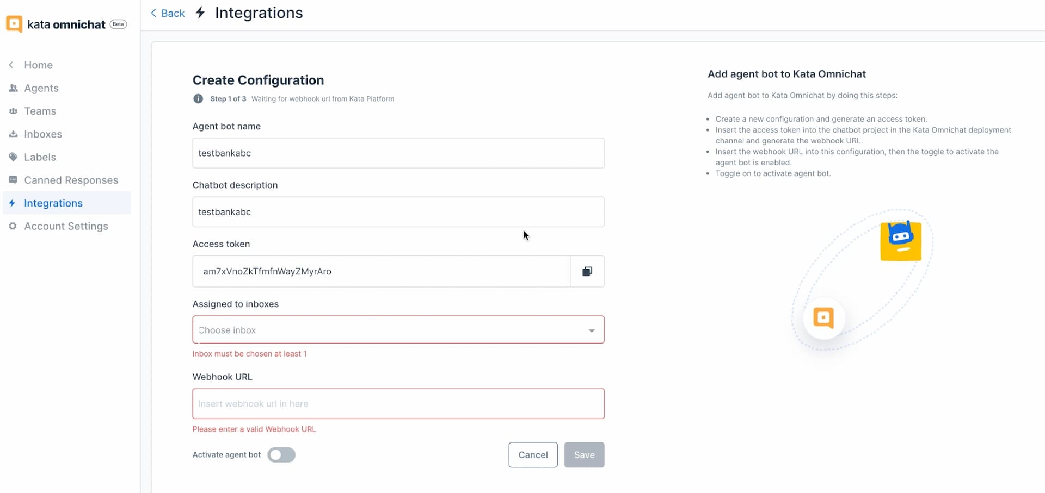Copy the access token with copy icon

tap(587, 271)
